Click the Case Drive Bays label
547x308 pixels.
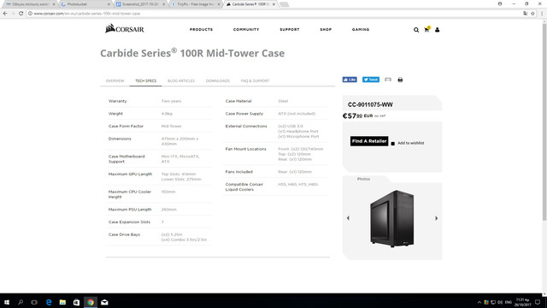point(124,234)
